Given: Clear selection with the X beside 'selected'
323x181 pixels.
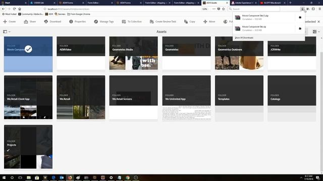Looking at the screenshot, I should click(x=318, y=22).
